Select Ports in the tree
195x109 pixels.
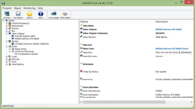[x=14, y=62]
